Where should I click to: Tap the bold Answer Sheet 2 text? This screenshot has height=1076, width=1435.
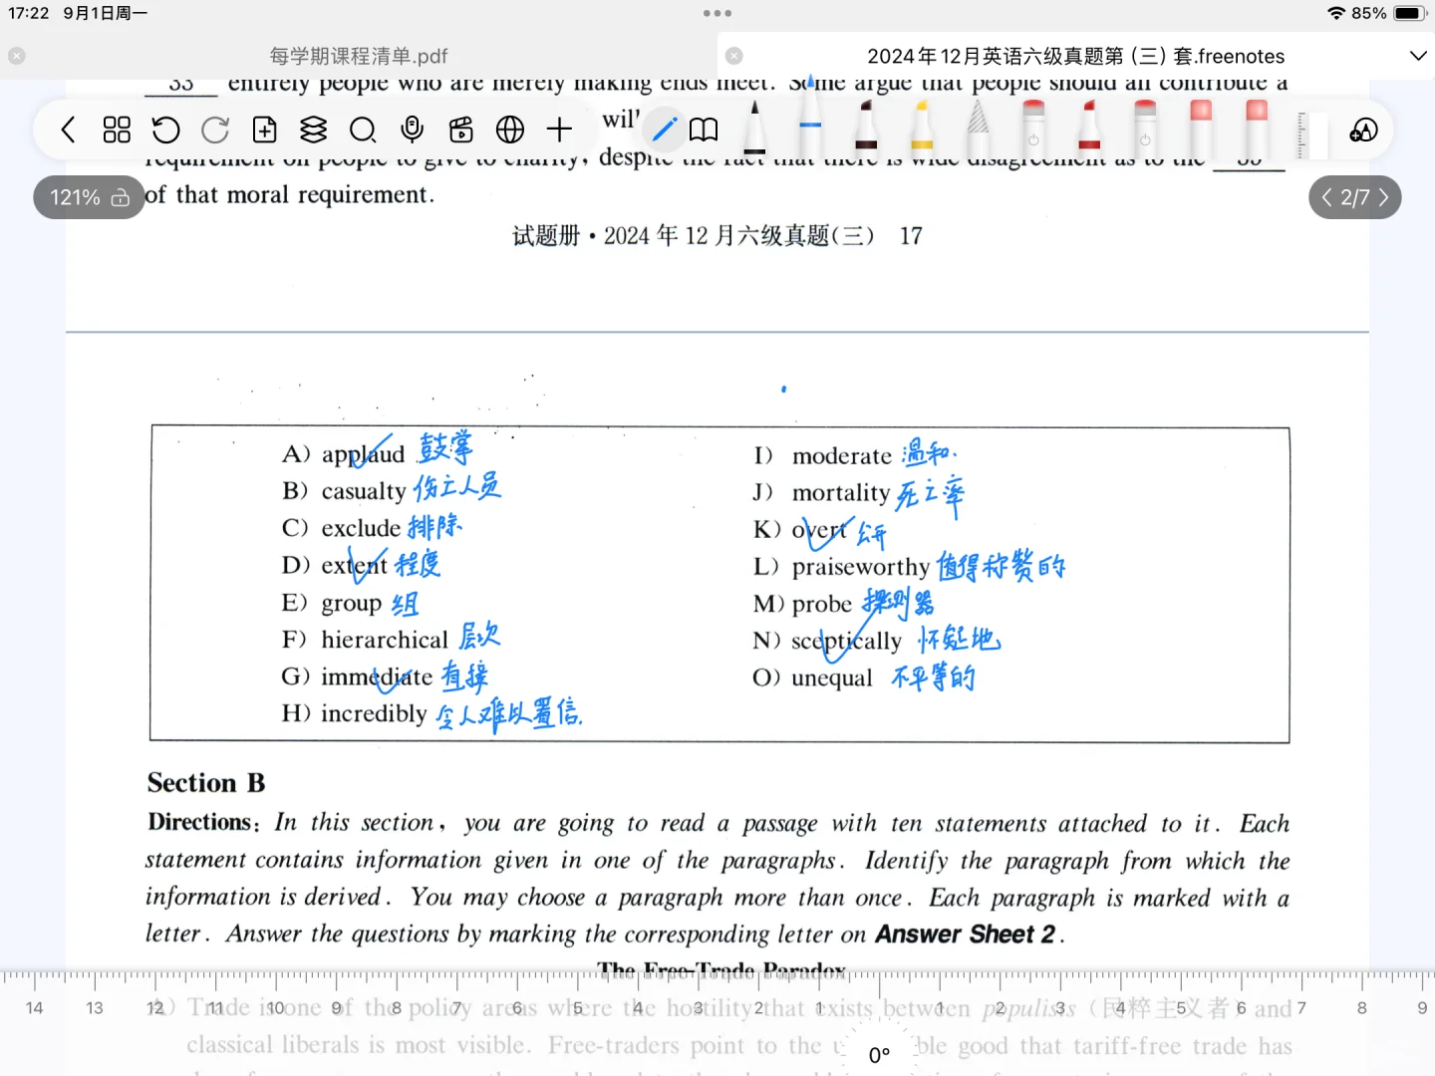coord(965,935)
